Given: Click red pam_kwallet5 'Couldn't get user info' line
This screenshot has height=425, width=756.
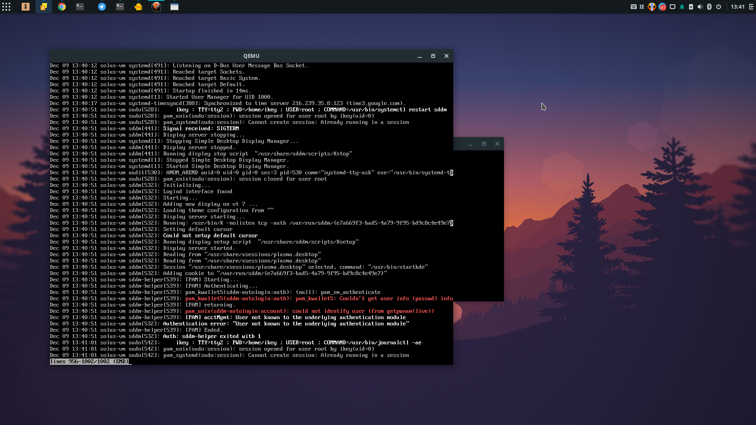Looking at the screenshot, I should [x=252, y=299].
